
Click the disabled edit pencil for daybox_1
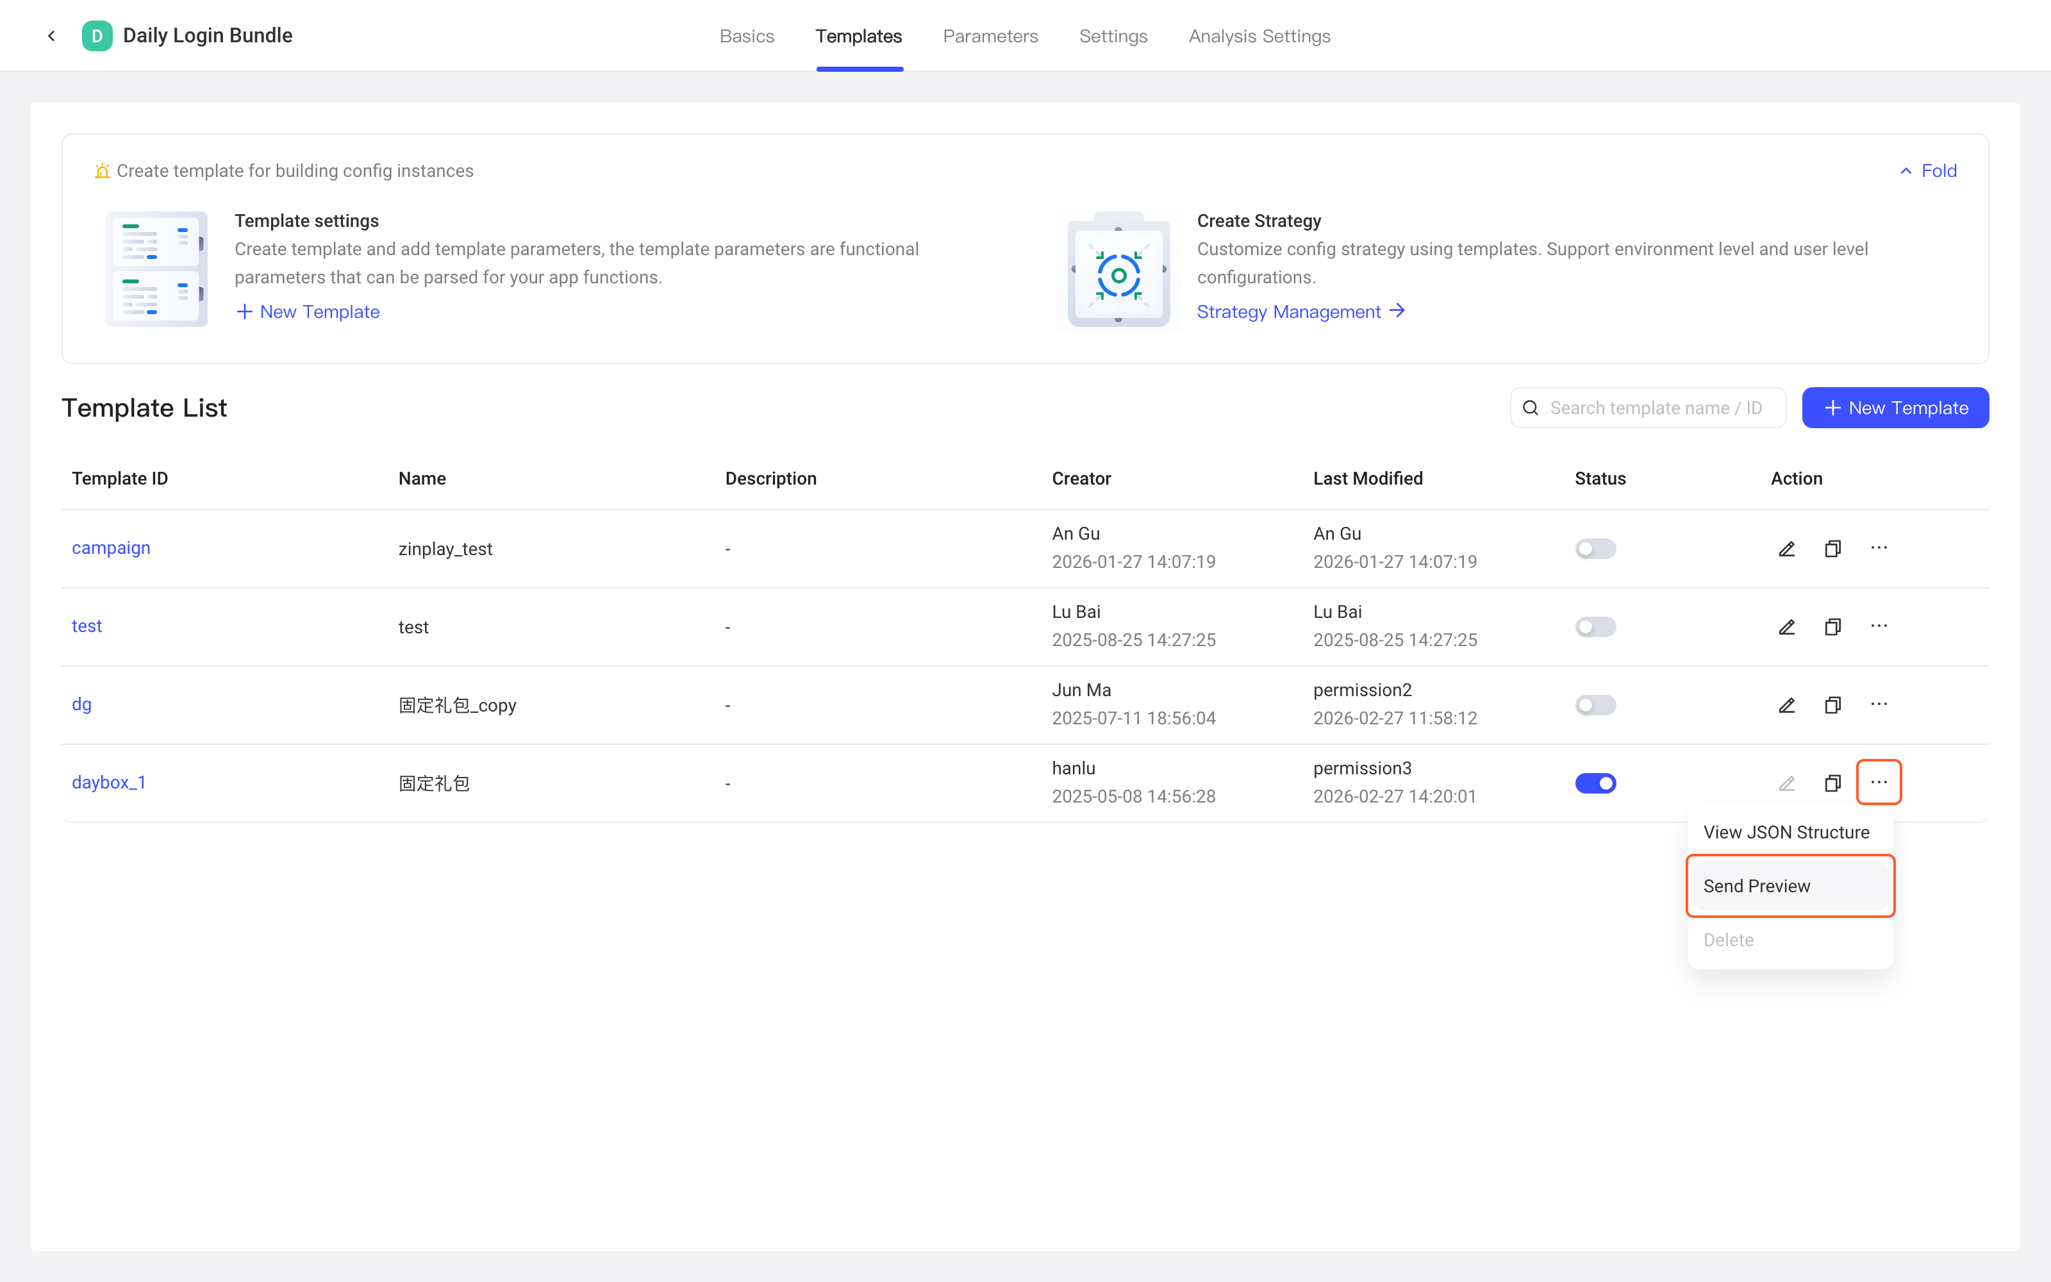click(x=1786, y=783)
